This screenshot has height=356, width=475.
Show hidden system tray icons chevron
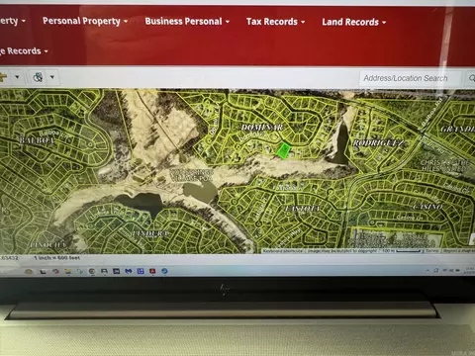click(x=427, y=271)
